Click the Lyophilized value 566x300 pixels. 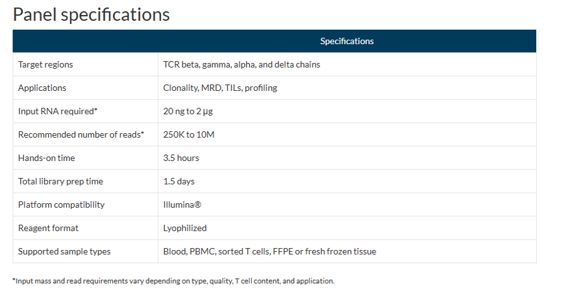pos(185,228)
